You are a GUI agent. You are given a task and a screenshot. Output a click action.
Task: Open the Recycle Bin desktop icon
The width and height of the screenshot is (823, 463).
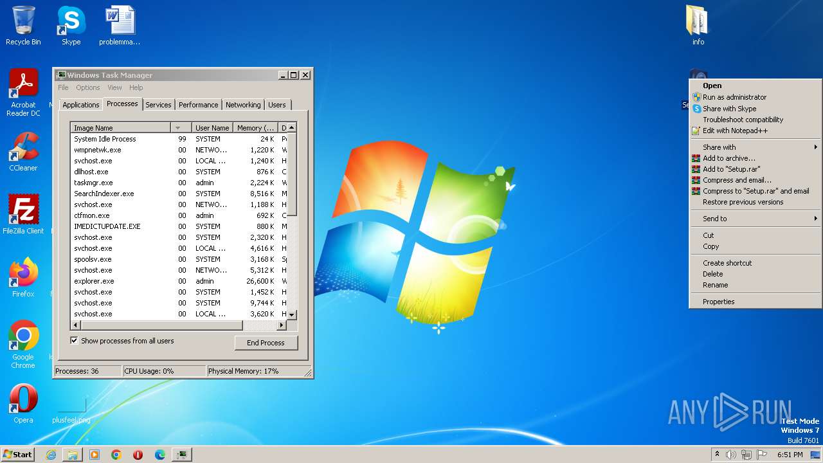tap(23, 26)
